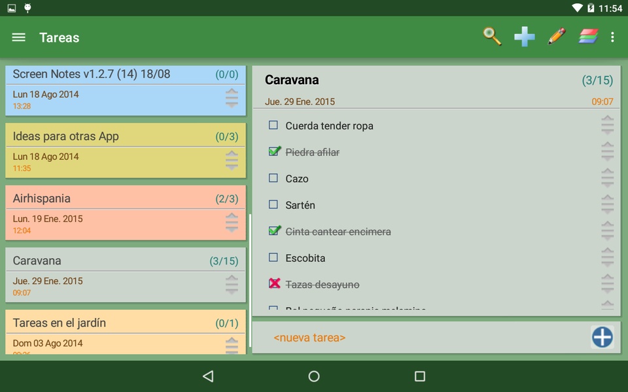Tap the reorder handle on Ideas para otras App card
This screenshot has height=392, width=628.
point(232,161)
